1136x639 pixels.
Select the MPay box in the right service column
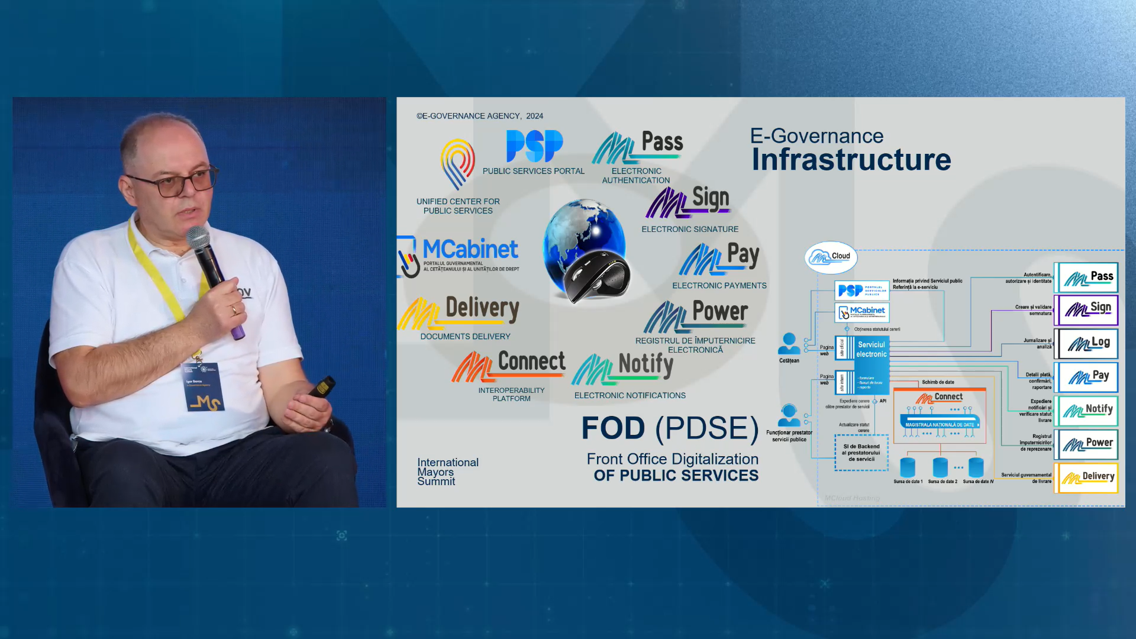(x=1087, y=377)
